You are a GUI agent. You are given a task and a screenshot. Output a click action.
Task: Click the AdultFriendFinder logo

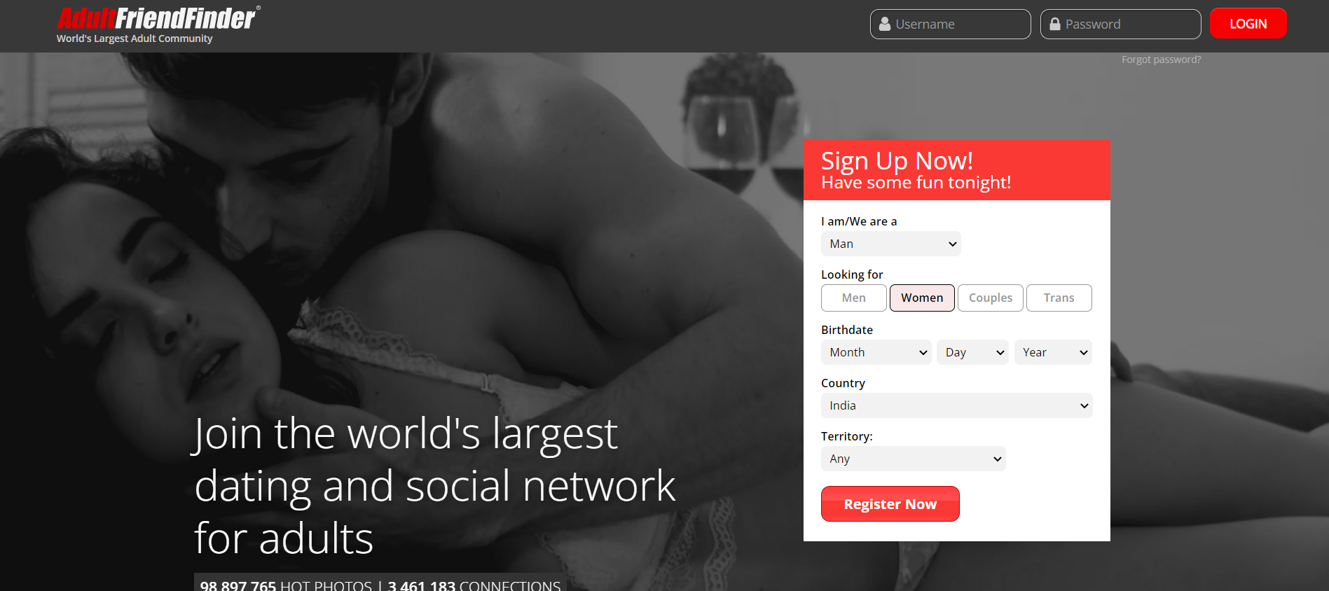click(x=158, y=18)
